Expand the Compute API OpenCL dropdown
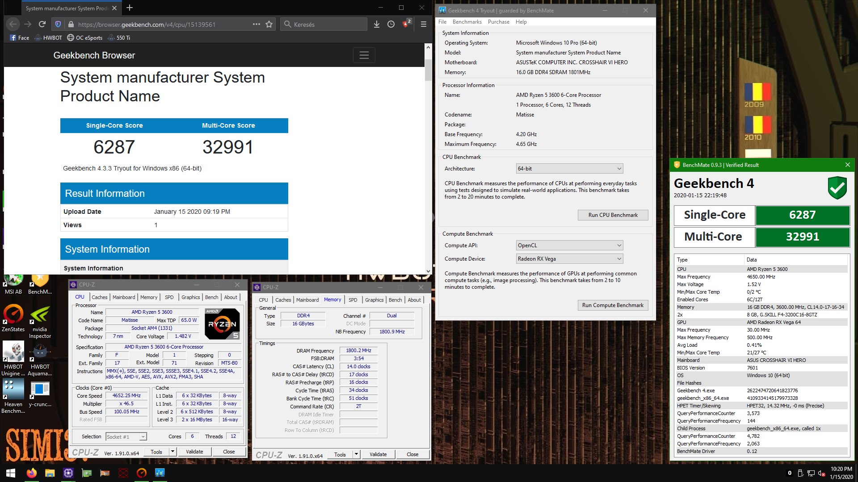 click(569, 245)
